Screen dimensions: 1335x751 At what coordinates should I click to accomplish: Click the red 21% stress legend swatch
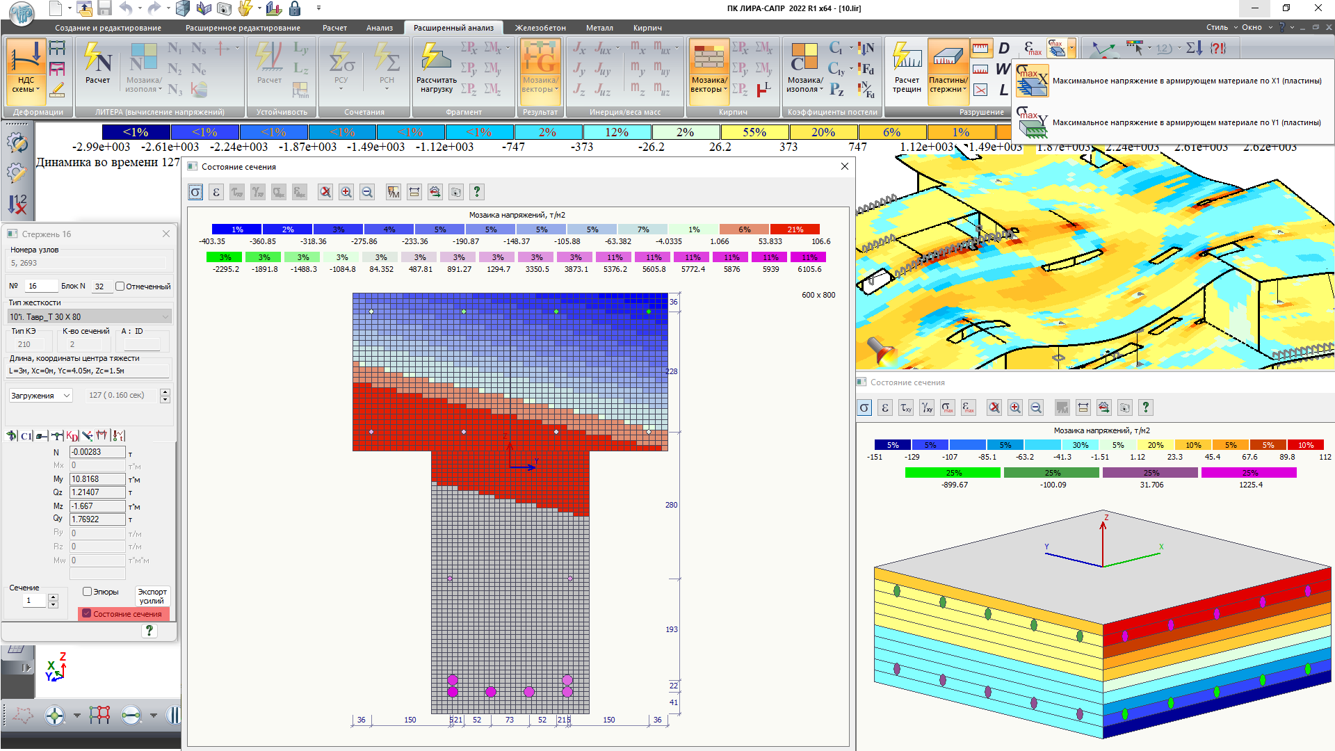[795, 229]
